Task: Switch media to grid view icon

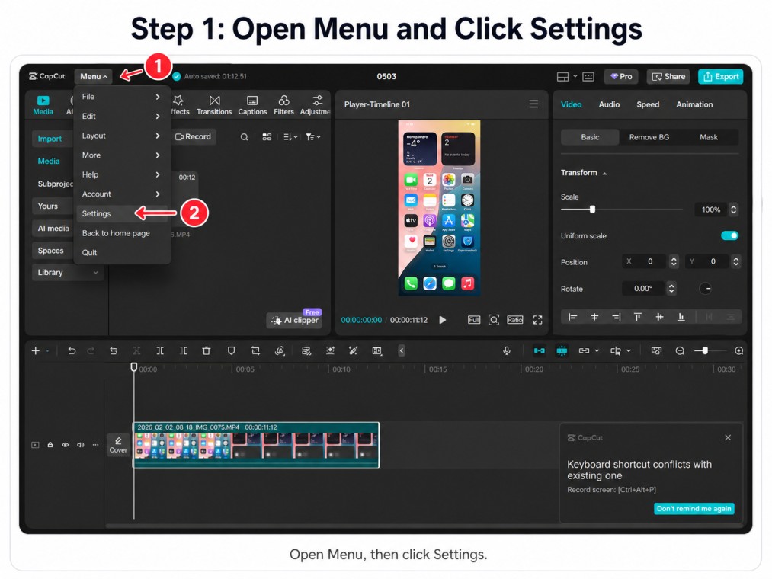Action: [267, 137]
